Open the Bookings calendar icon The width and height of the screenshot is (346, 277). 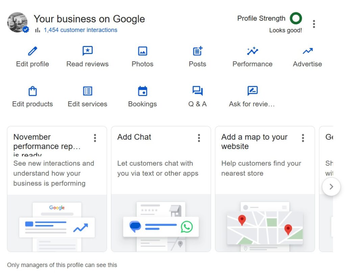tap(143, 91)
